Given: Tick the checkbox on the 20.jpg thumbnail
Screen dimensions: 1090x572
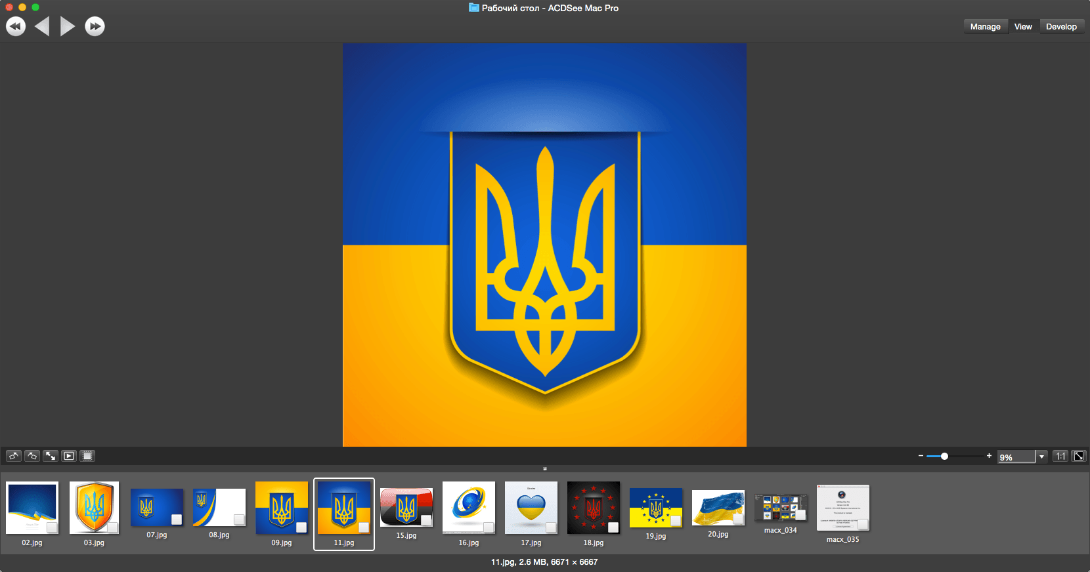Looking at the screenshot, I should tap(738, 519).
